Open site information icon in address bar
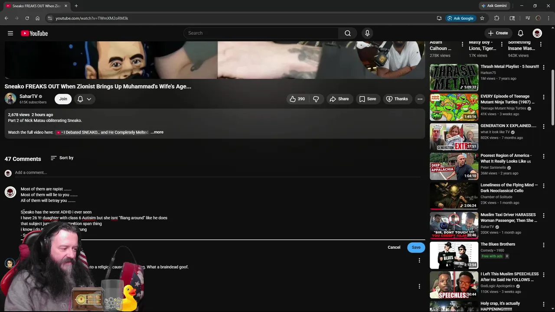The image size is (555, 312). (x=50, y=18)
